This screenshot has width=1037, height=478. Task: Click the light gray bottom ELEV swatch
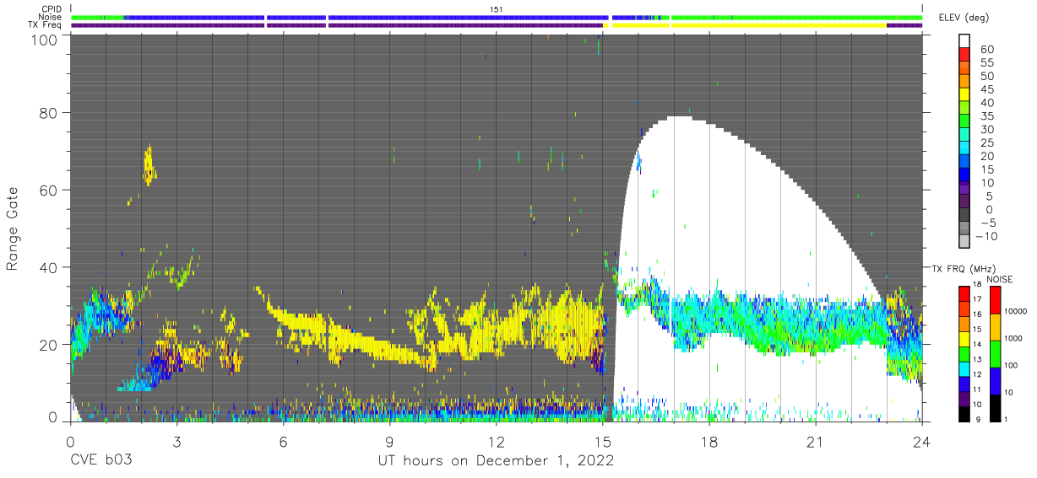(964, 240)
